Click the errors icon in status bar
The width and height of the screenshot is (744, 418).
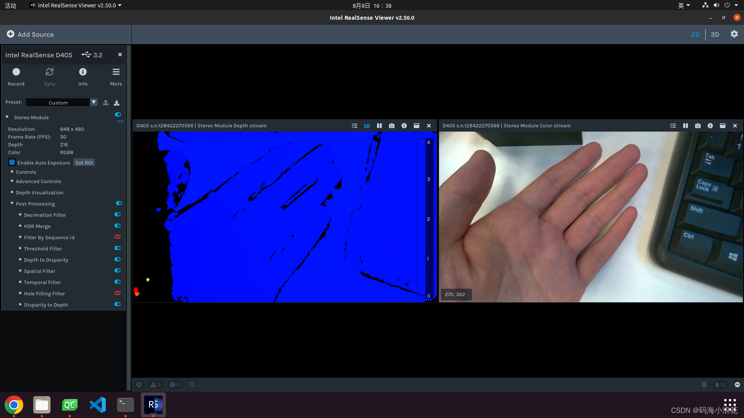(139, 385)
